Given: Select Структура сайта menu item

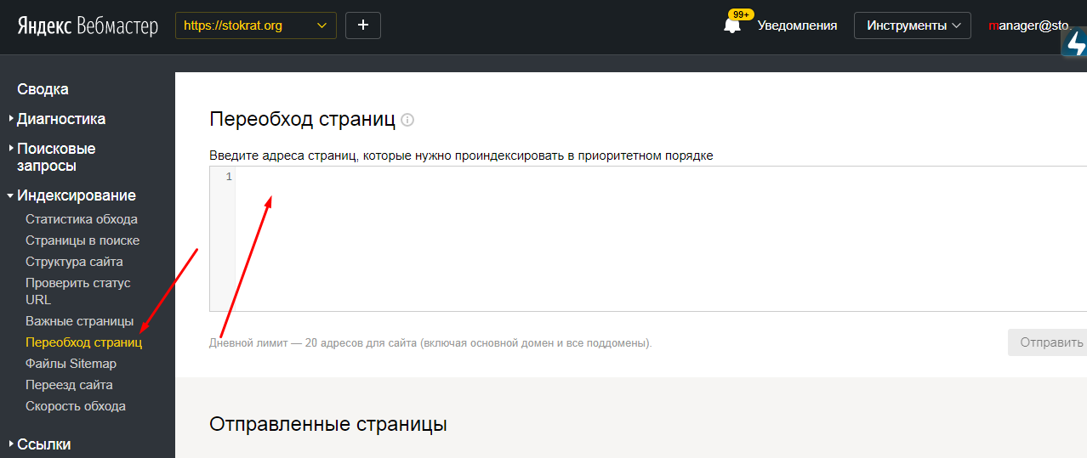Looking at the screenshot, I should click(x=74, y=262).
